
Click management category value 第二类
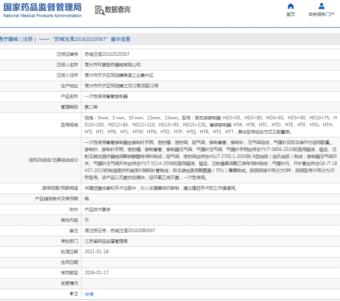click(x=91, y=107)
